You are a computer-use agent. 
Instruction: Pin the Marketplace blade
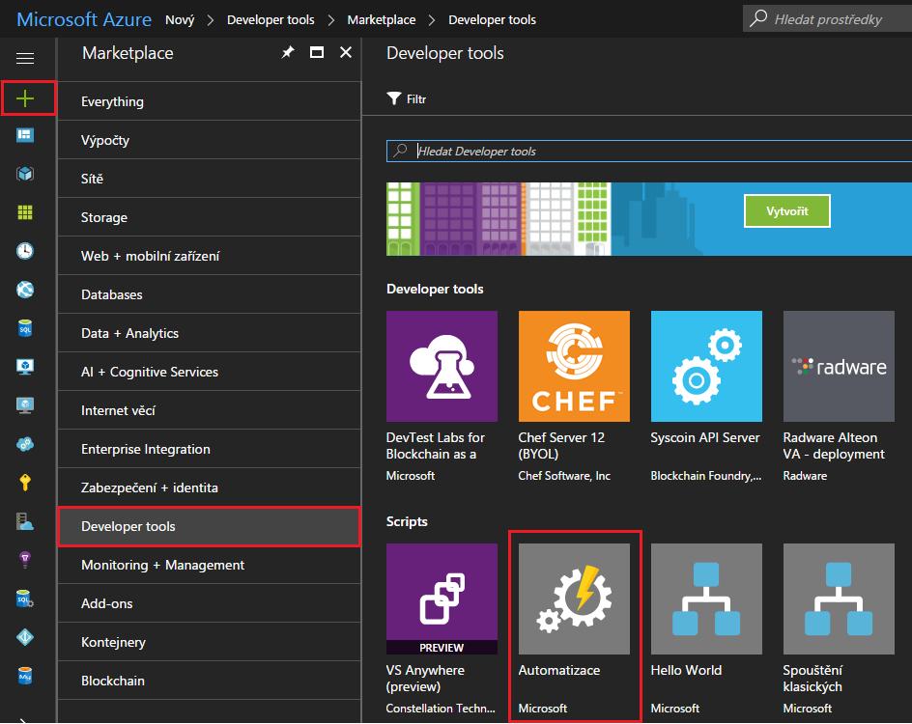point(287,53)
